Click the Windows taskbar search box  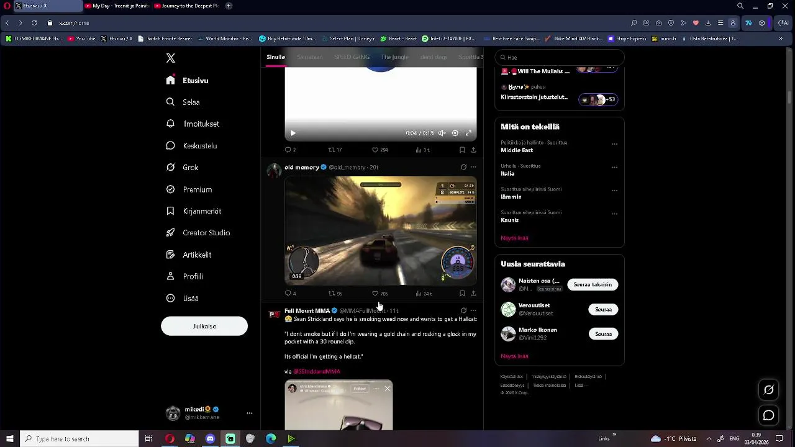coord(79,439)
